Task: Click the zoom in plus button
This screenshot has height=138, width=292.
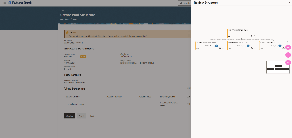Action: [x=288, y=48]
